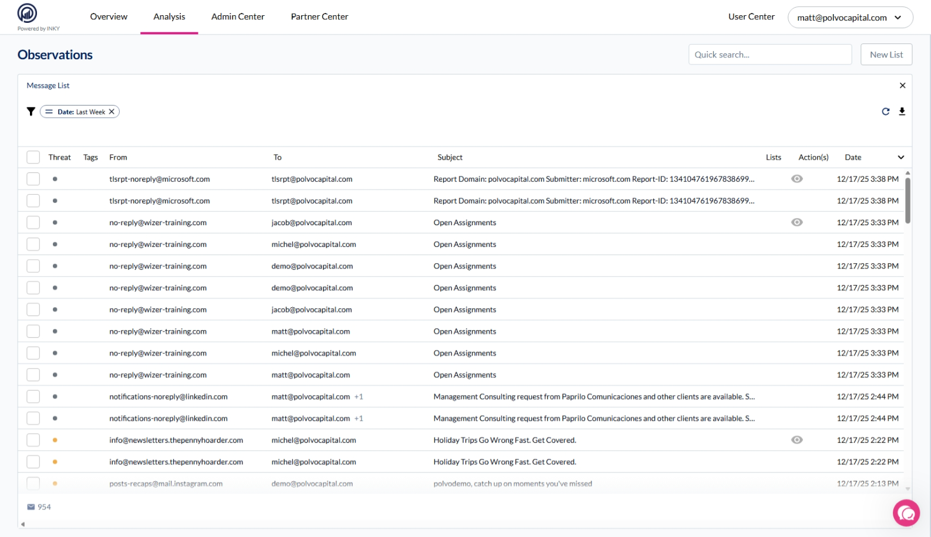This screenshot has width=931, height=537.
Task: Click the Message List panel title
Action: (x=48, y=86)
